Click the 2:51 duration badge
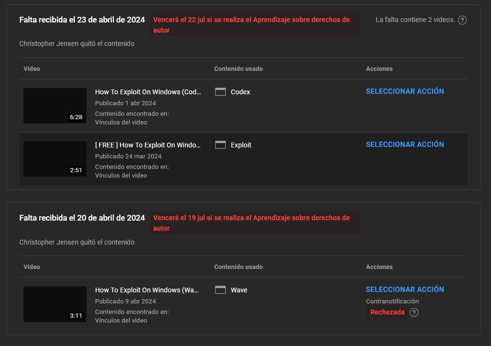491x346 pixels. point(76,170)
